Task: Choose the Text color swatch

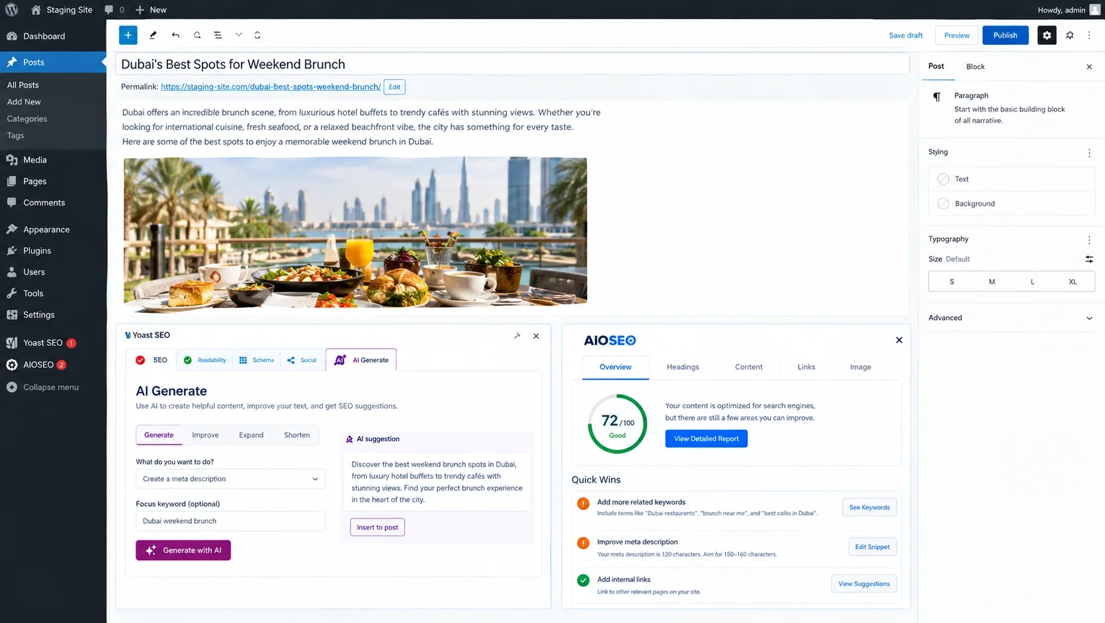Action: 944,179
